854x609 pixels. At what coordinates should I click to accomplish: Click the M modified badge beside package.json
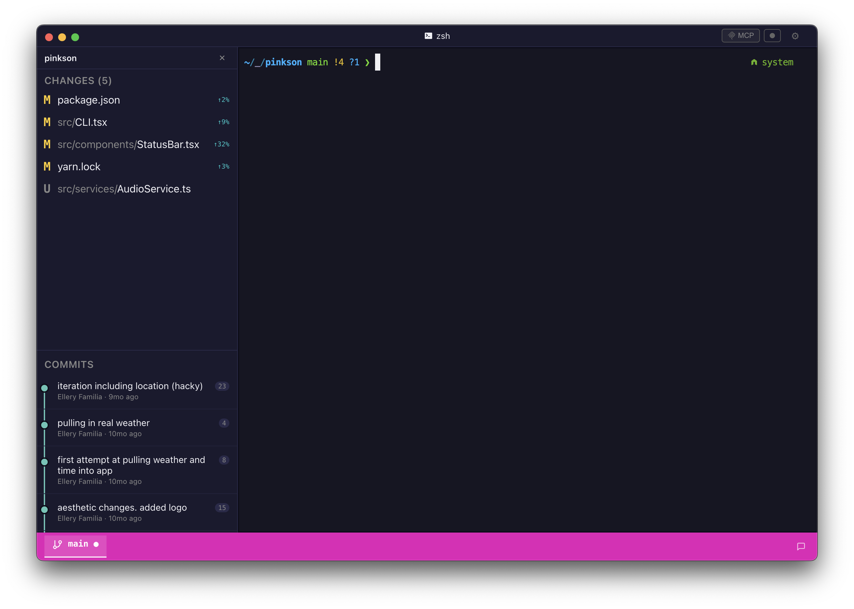47,100
